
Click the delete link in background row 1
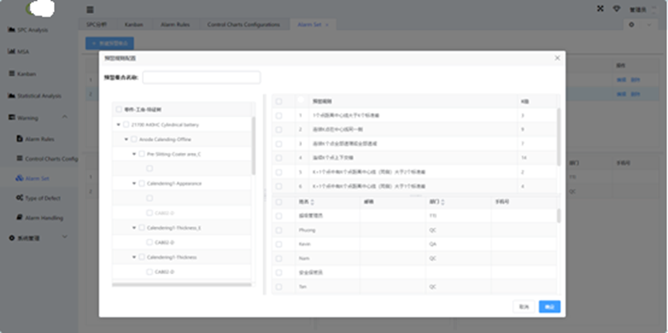(636, 80)
